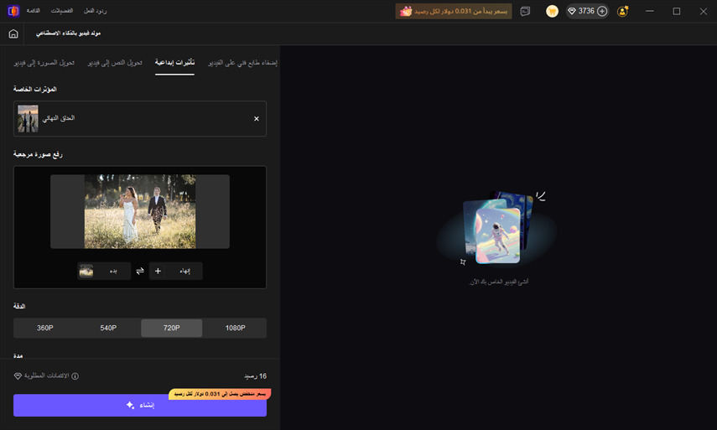Select 360P resolution
The height and width of the screenshot is (430, 717).
[44, 328]
